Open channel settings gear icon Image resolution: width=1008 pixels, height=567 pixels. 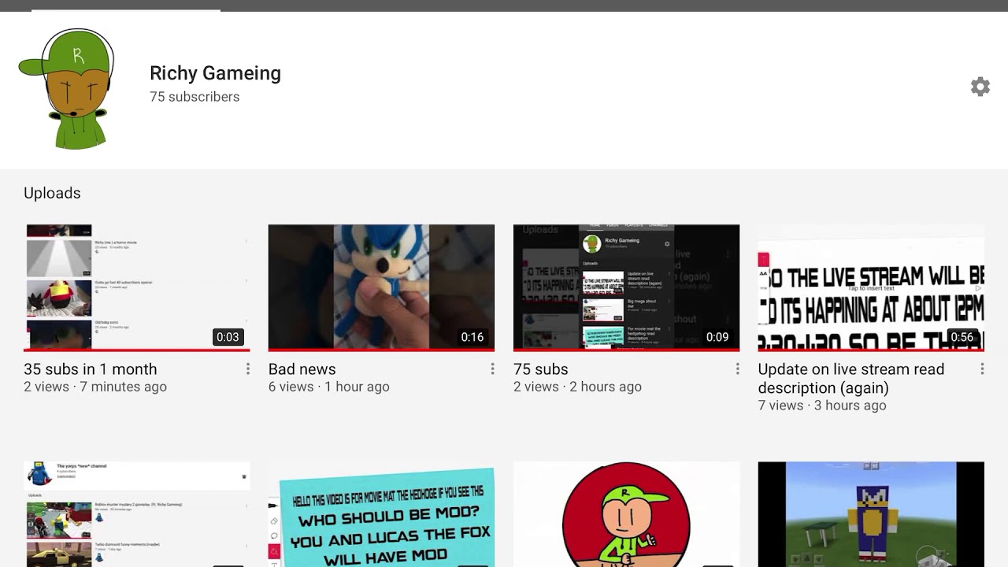(980, 87)
